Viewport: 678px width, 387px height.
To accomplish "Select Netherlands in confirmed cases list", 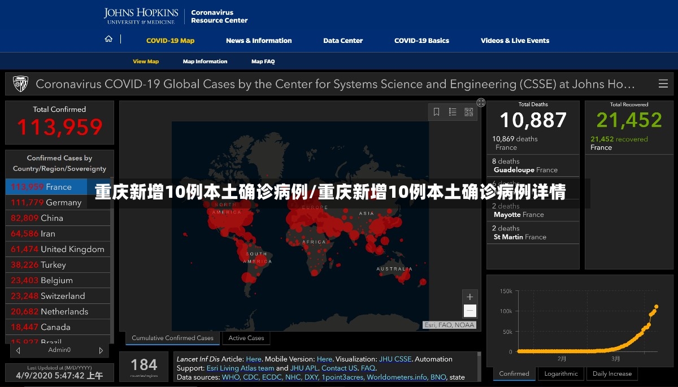I will (x=58, y=311).
